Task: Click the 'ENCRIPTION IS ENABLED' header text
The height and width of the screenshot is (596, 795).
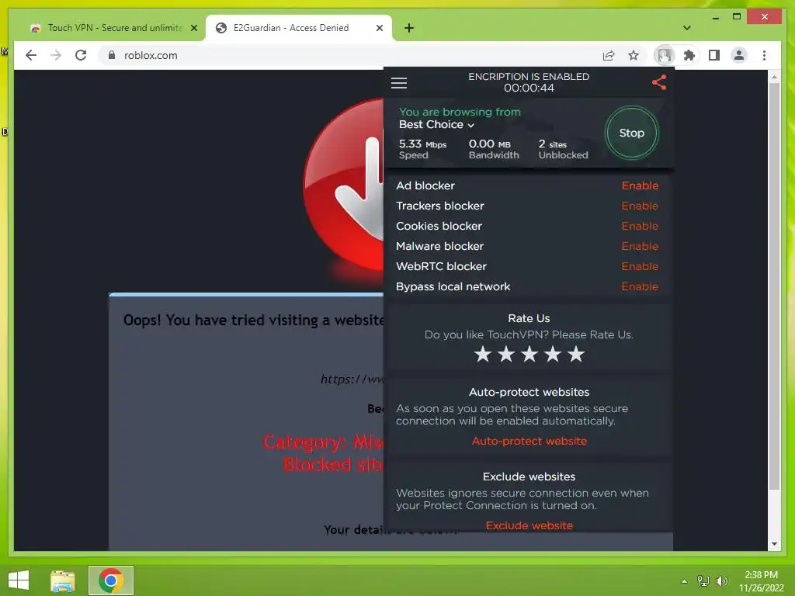Action: tap(528, 77)
